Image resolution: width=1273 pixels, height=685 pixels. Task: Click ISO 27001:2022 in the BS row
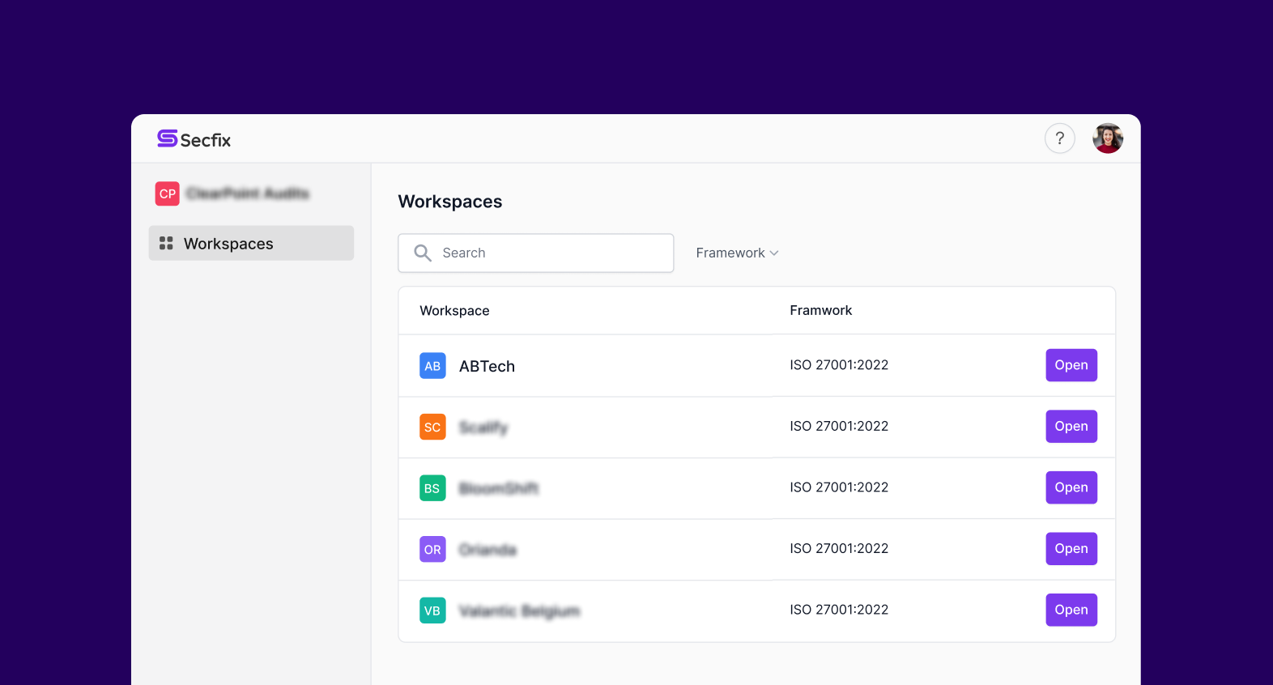tap(839, 487)
